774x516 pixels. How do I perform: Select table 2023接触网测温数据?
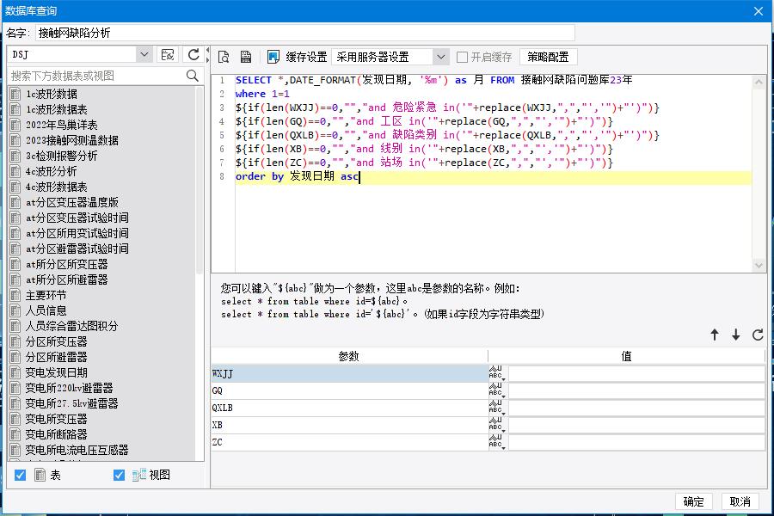pos(72,140)
